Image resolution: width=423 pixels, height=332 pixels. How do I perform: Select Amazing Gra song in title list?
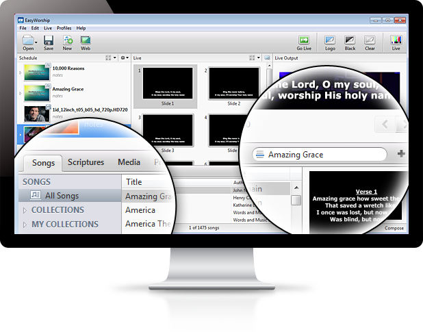(149, 196)
